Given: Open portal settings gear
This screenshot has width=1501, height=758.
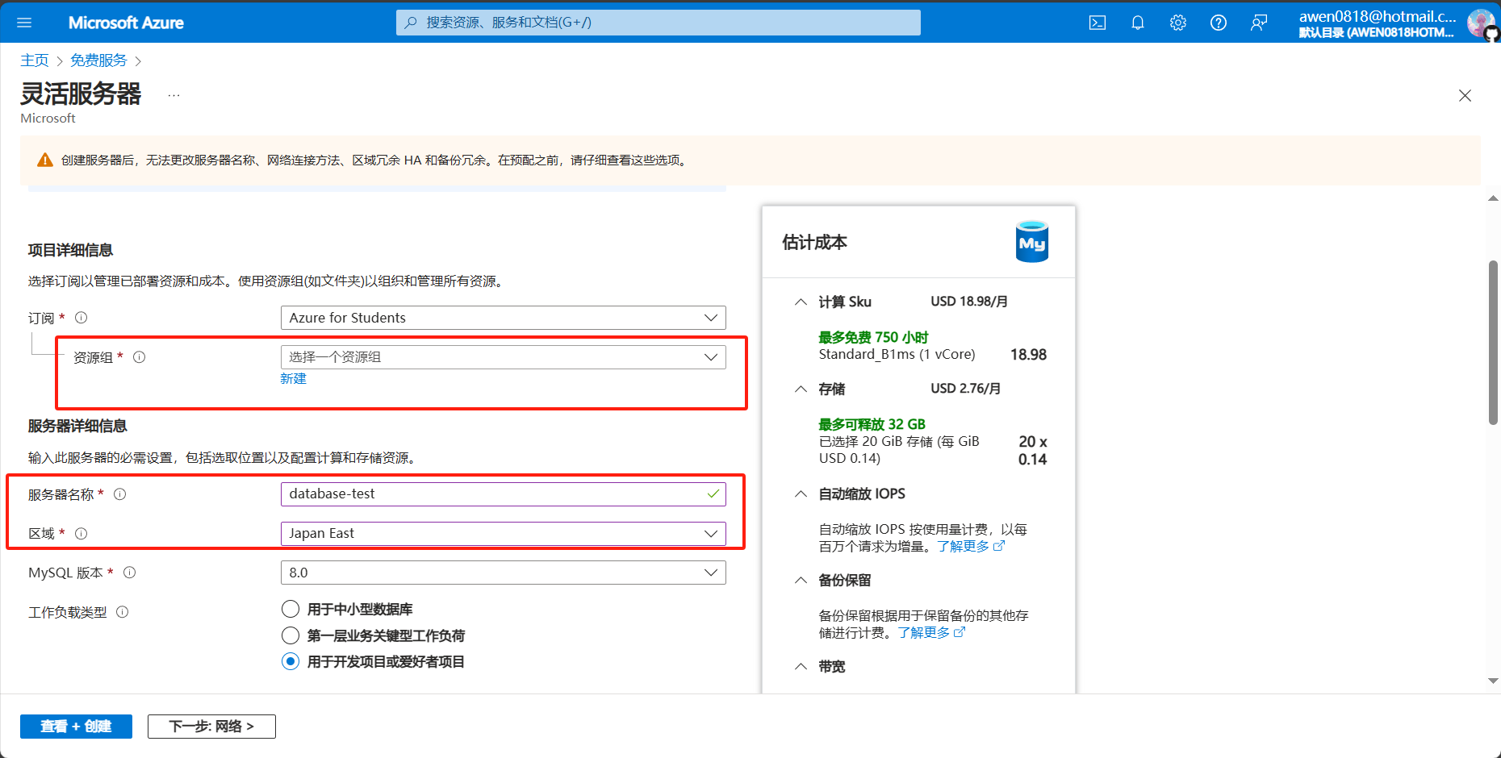Looking at the screenshot, I should pos(1178,23).
